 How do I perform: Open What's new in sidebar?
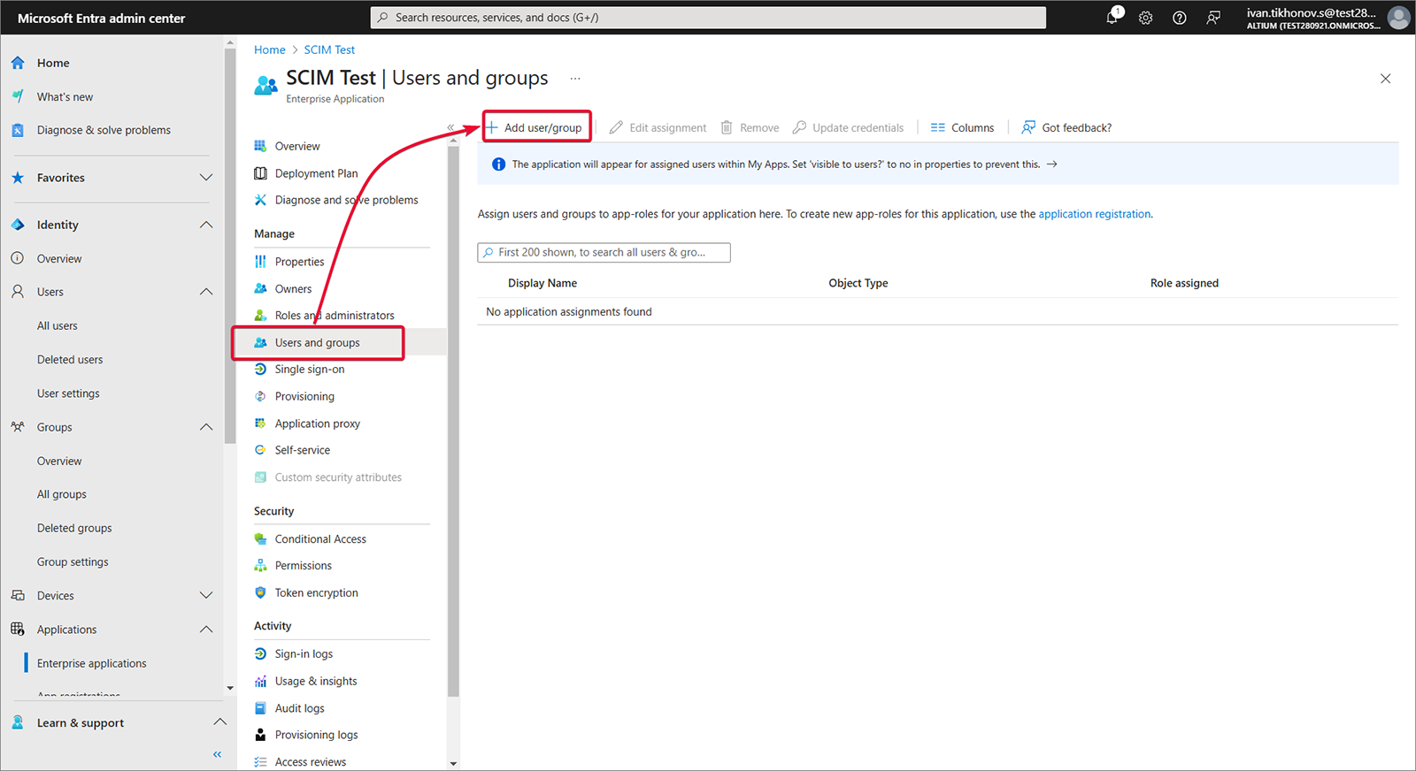[65, 96]
